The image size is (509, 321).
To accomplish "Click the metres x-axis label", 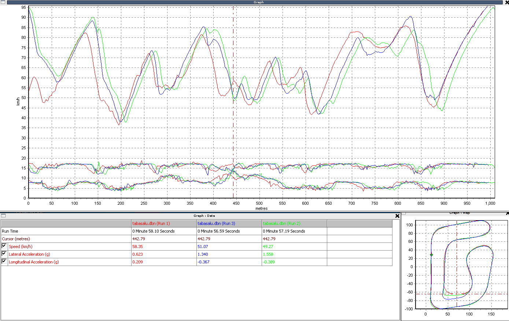I will click(x=261, y=208).
